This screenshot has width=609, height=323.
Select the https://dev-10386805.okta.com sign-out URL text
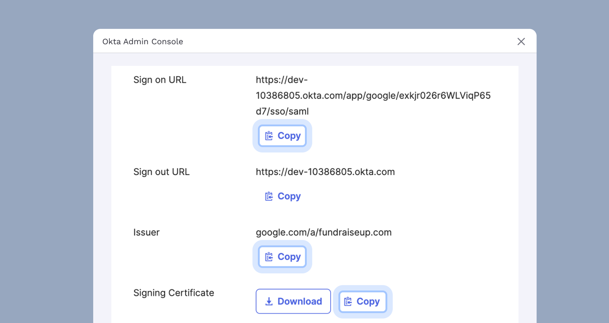tap(325, 172)
